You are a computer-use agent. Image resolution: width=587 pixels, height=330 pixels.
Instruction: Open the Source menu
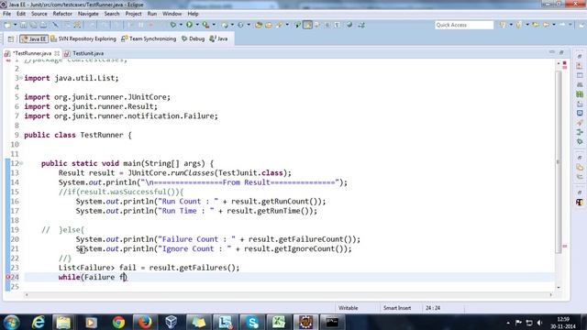[x=39, y=14]
